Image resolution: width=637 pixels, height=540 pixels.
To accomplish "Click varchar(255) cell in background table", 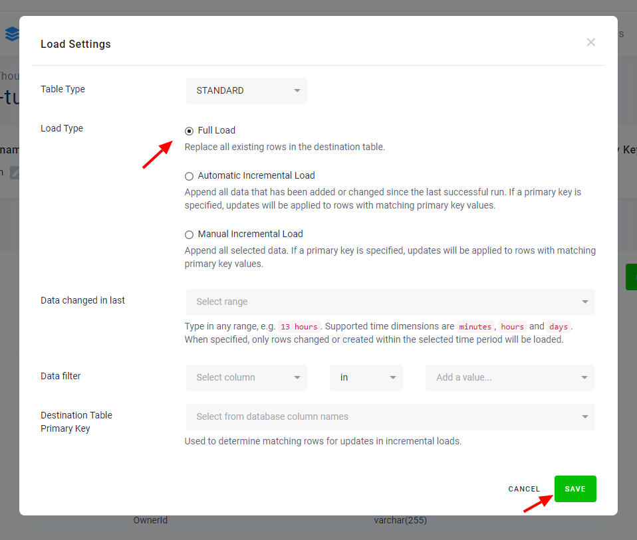I will coord(400,520).
